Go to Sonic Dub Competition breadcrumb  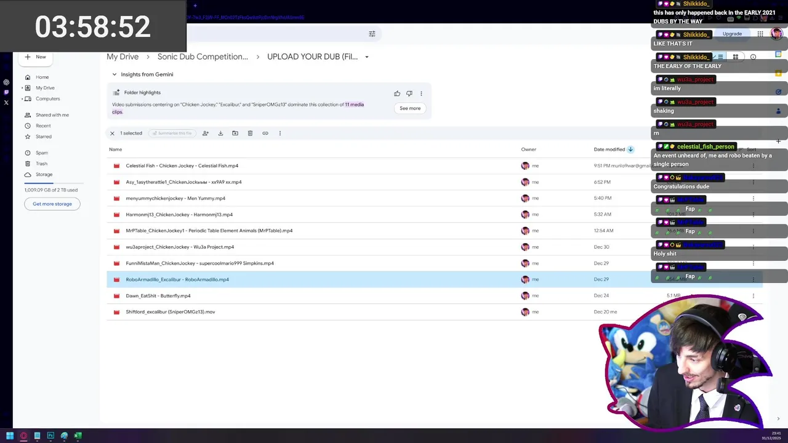(x=203, y=57)
